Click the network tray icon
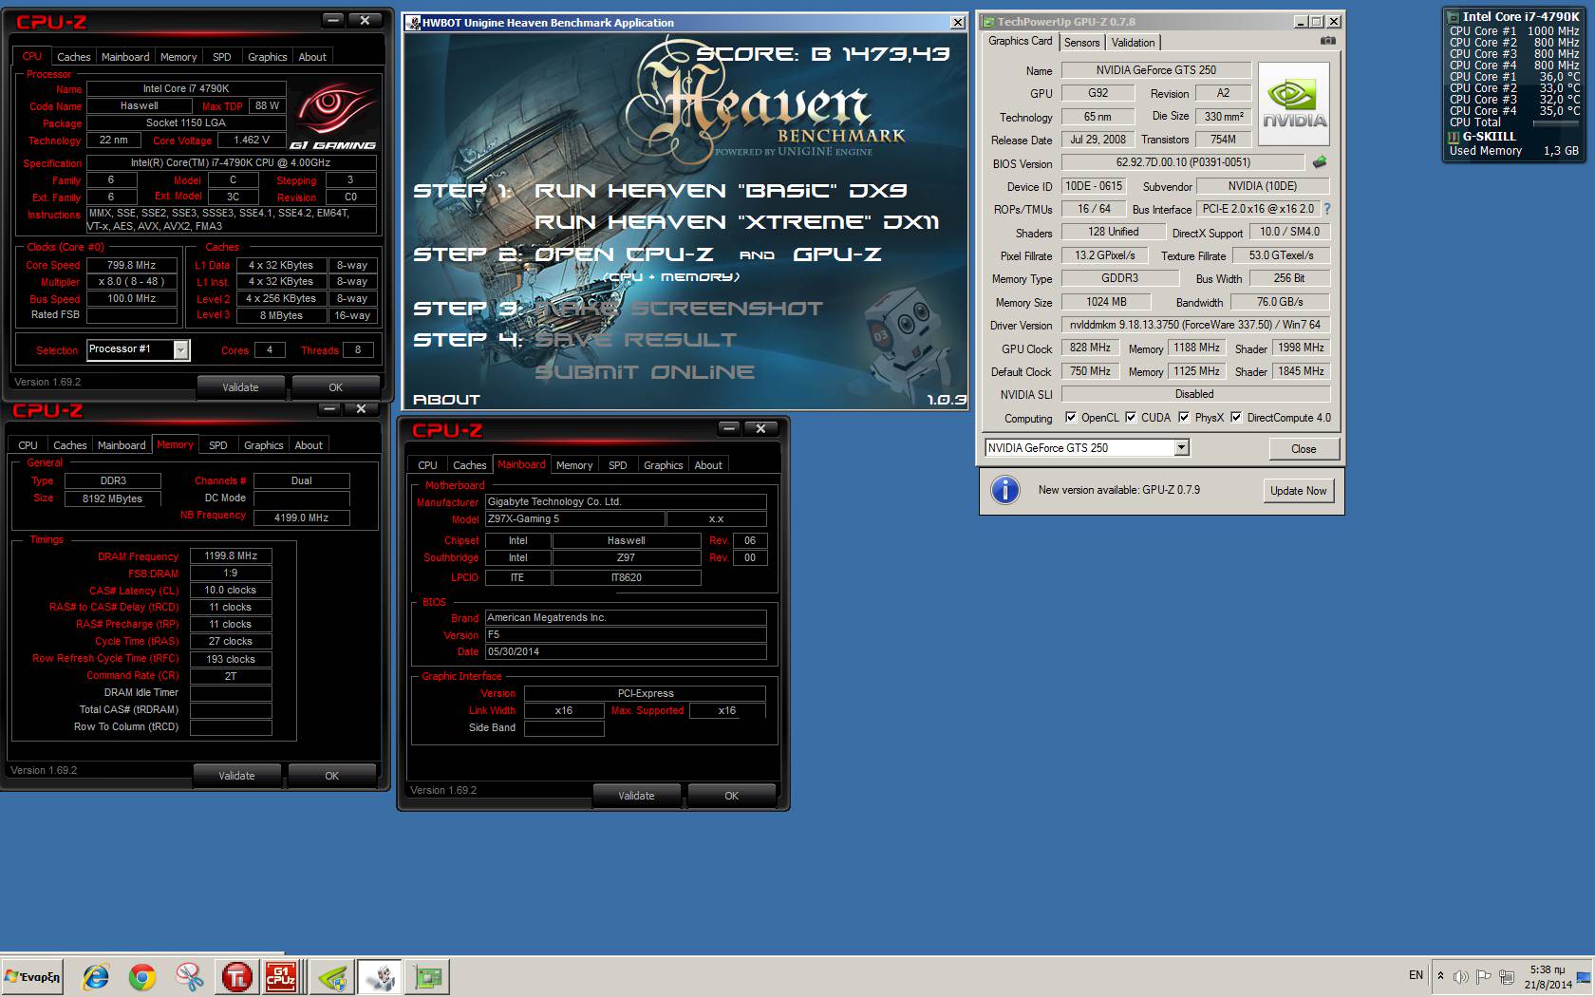 click(1507, 976)
